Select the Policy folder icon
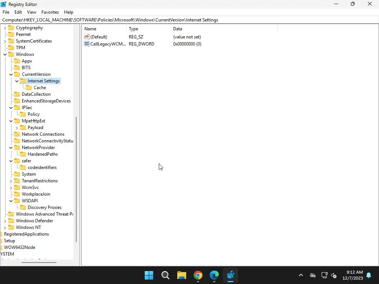This screenshot has height=284, width=379. pos(23,114)
